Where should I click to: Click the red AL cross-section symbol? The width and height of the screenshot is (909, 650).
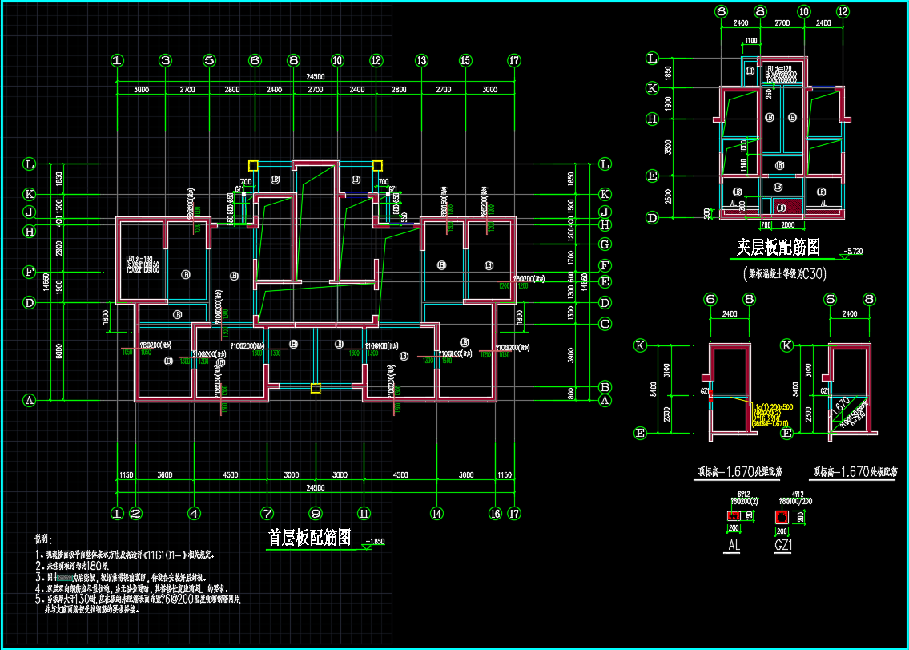(734, 516)
